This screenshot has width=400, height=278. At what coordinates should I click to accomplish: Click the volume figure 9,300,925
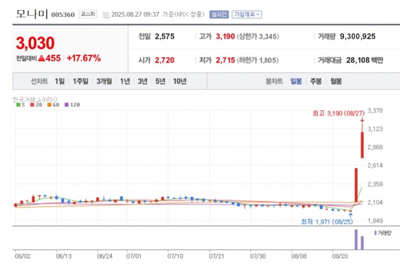tap(358, 36)
